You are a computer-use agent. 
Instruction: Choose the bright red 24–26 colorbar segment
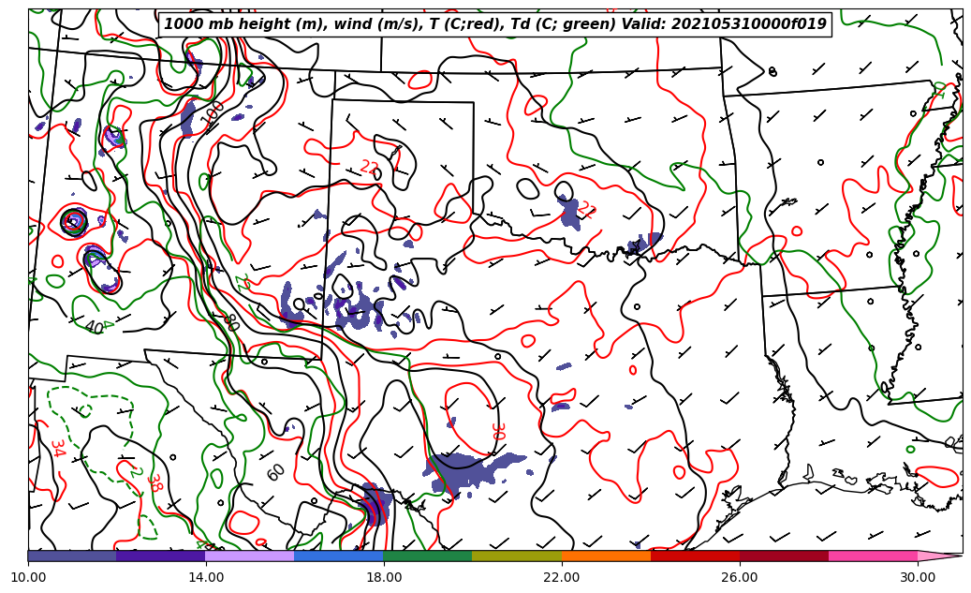pyautogui.click(x=696, y=556)
